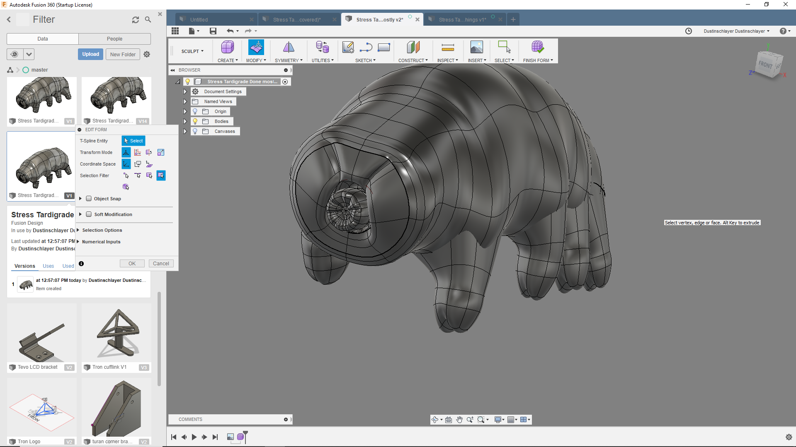Toggle visibility bulb for root component
796x447 pixels.
tap(188, 82)
